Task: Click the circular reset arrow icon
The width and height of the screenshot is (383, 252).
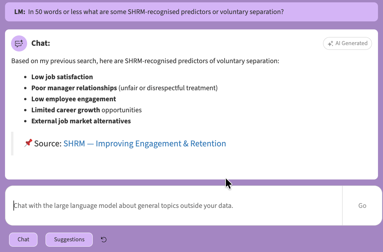Action: point(103,240)
